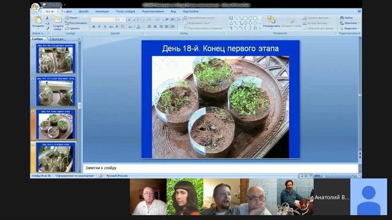Select the triangle shape in gallery
The width and height of the screenshot is (392, 220).
231,23
